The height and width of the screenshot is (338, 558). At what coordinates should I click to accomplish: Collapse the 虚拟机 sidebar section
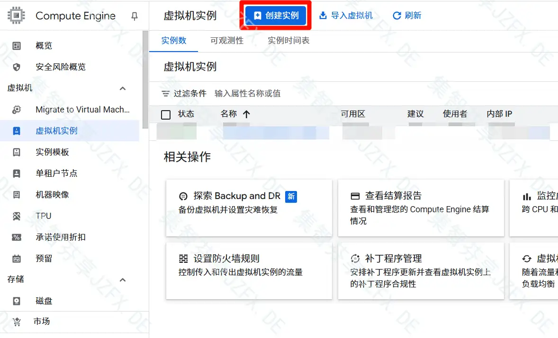(x=123, y=88)
